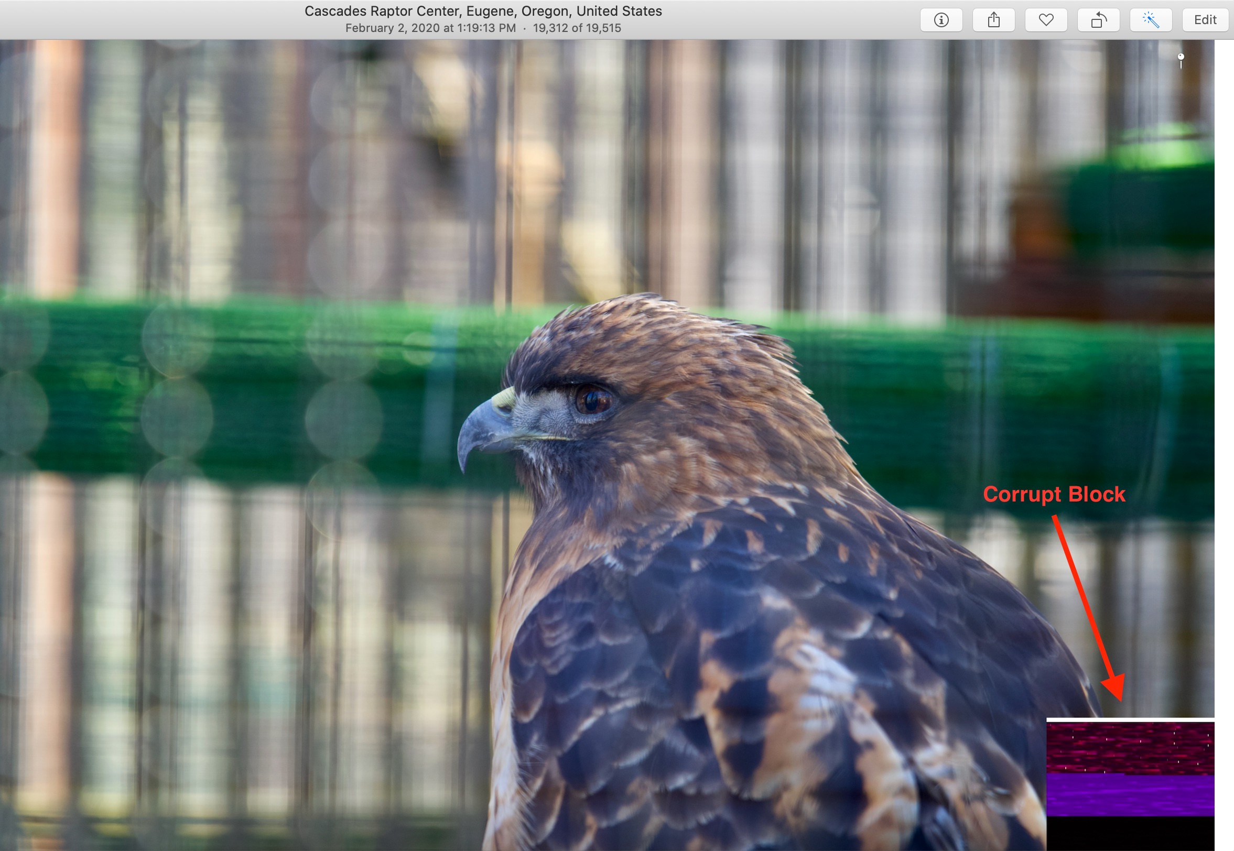Mark photo as favorite with heart
1234x851 pixels.
(x=1046, y=20)
